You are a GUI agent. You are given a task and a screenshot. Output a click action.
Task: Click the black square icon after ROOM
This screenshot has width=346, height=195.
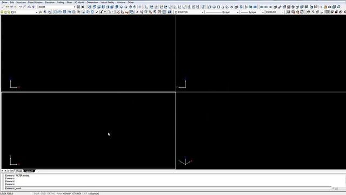click(83, 7)
